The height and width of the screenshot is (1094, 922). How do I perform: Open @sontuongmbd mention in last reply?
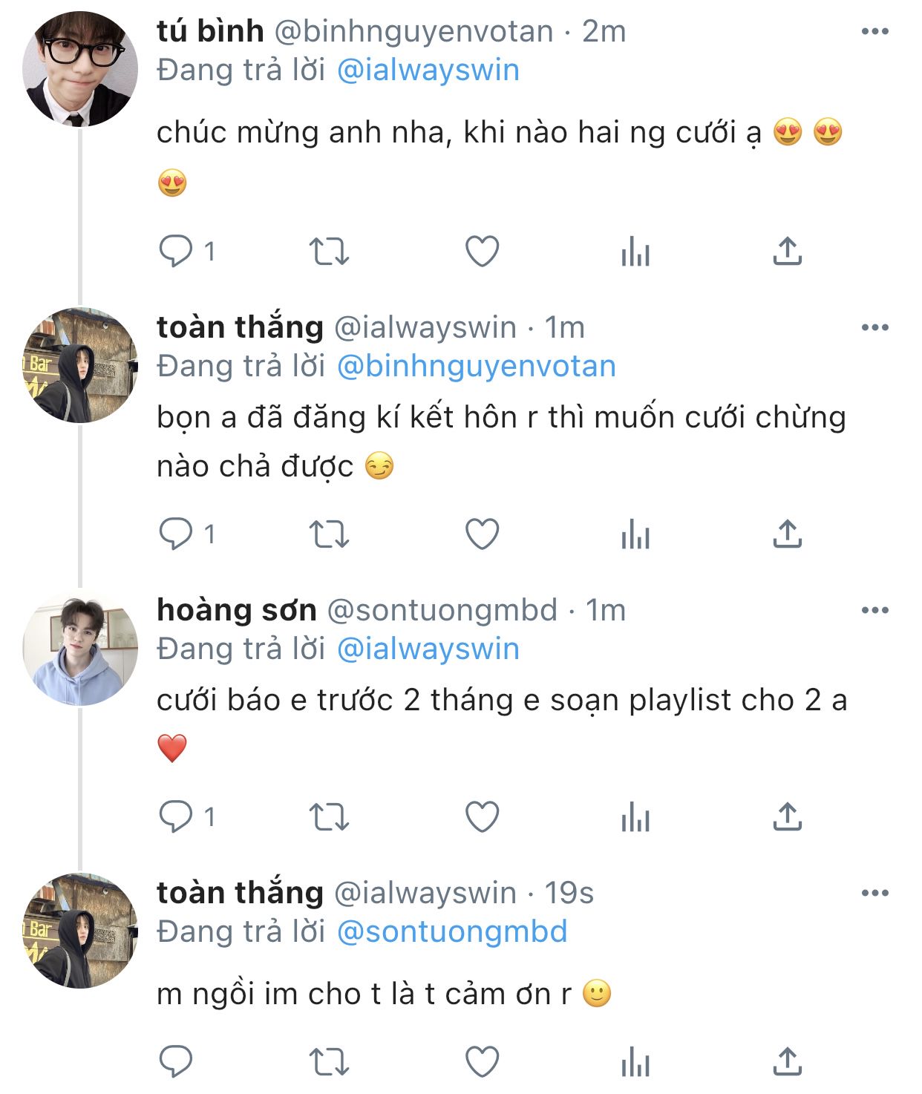click(x=451, y=932)
